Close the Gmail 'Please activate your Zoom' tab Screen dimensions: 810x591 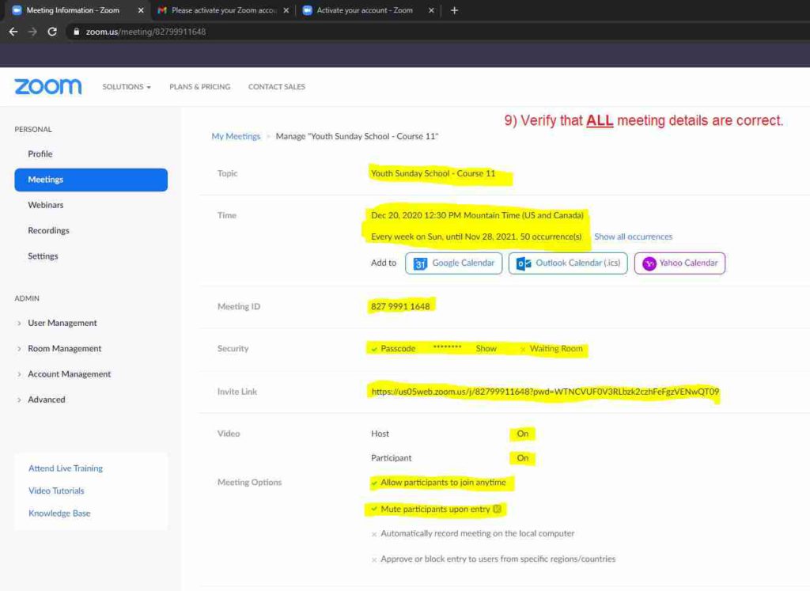pos(286,10)
